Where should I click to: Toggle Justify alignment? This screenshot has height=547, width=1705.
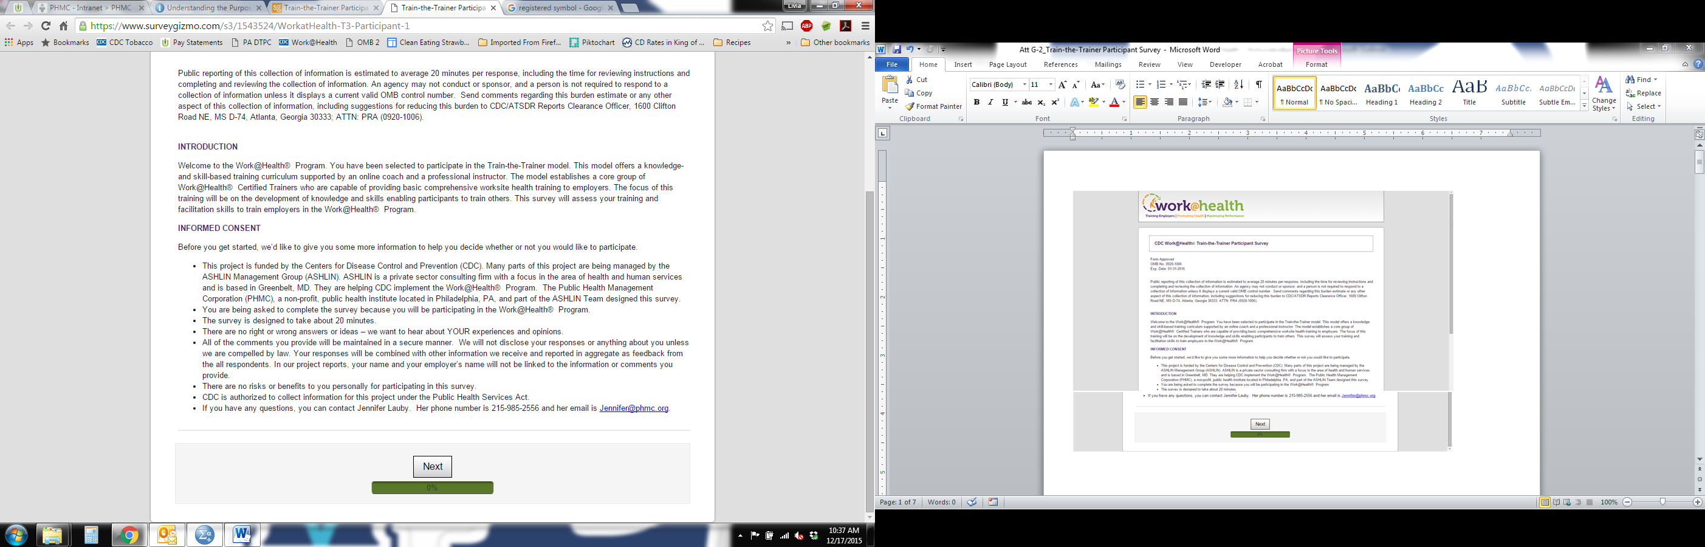pos(1183,102)
